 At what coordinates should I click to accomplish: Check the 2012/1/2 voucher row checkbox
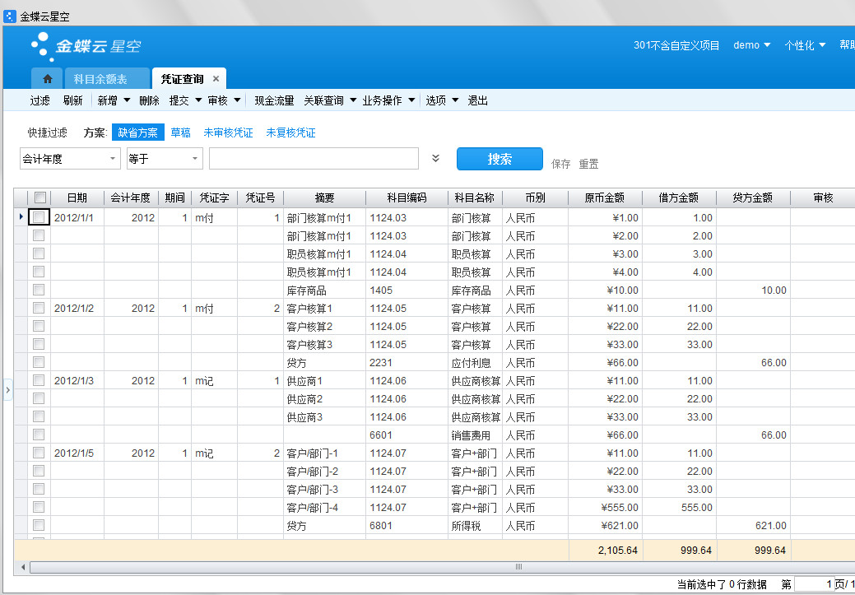[x=39, y=308]
